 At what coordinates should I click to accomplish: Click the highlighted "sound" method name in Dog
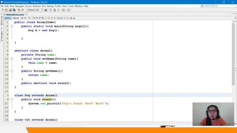coord(46,99)
